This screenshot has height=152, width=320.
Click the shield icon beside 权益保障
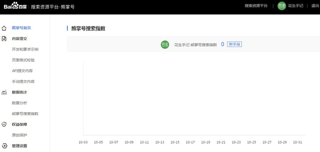click(4, 124)
